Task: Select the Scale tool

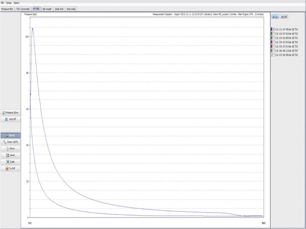Action: [x=11, y=162]
